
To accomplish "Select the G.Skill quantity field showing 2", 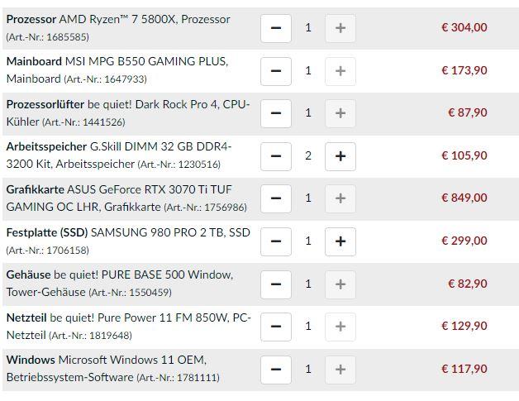I will (308, 156).
